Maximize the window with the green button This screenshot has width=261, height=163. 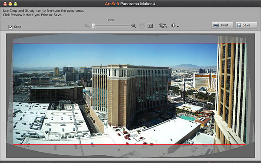(x=16, y=4)
